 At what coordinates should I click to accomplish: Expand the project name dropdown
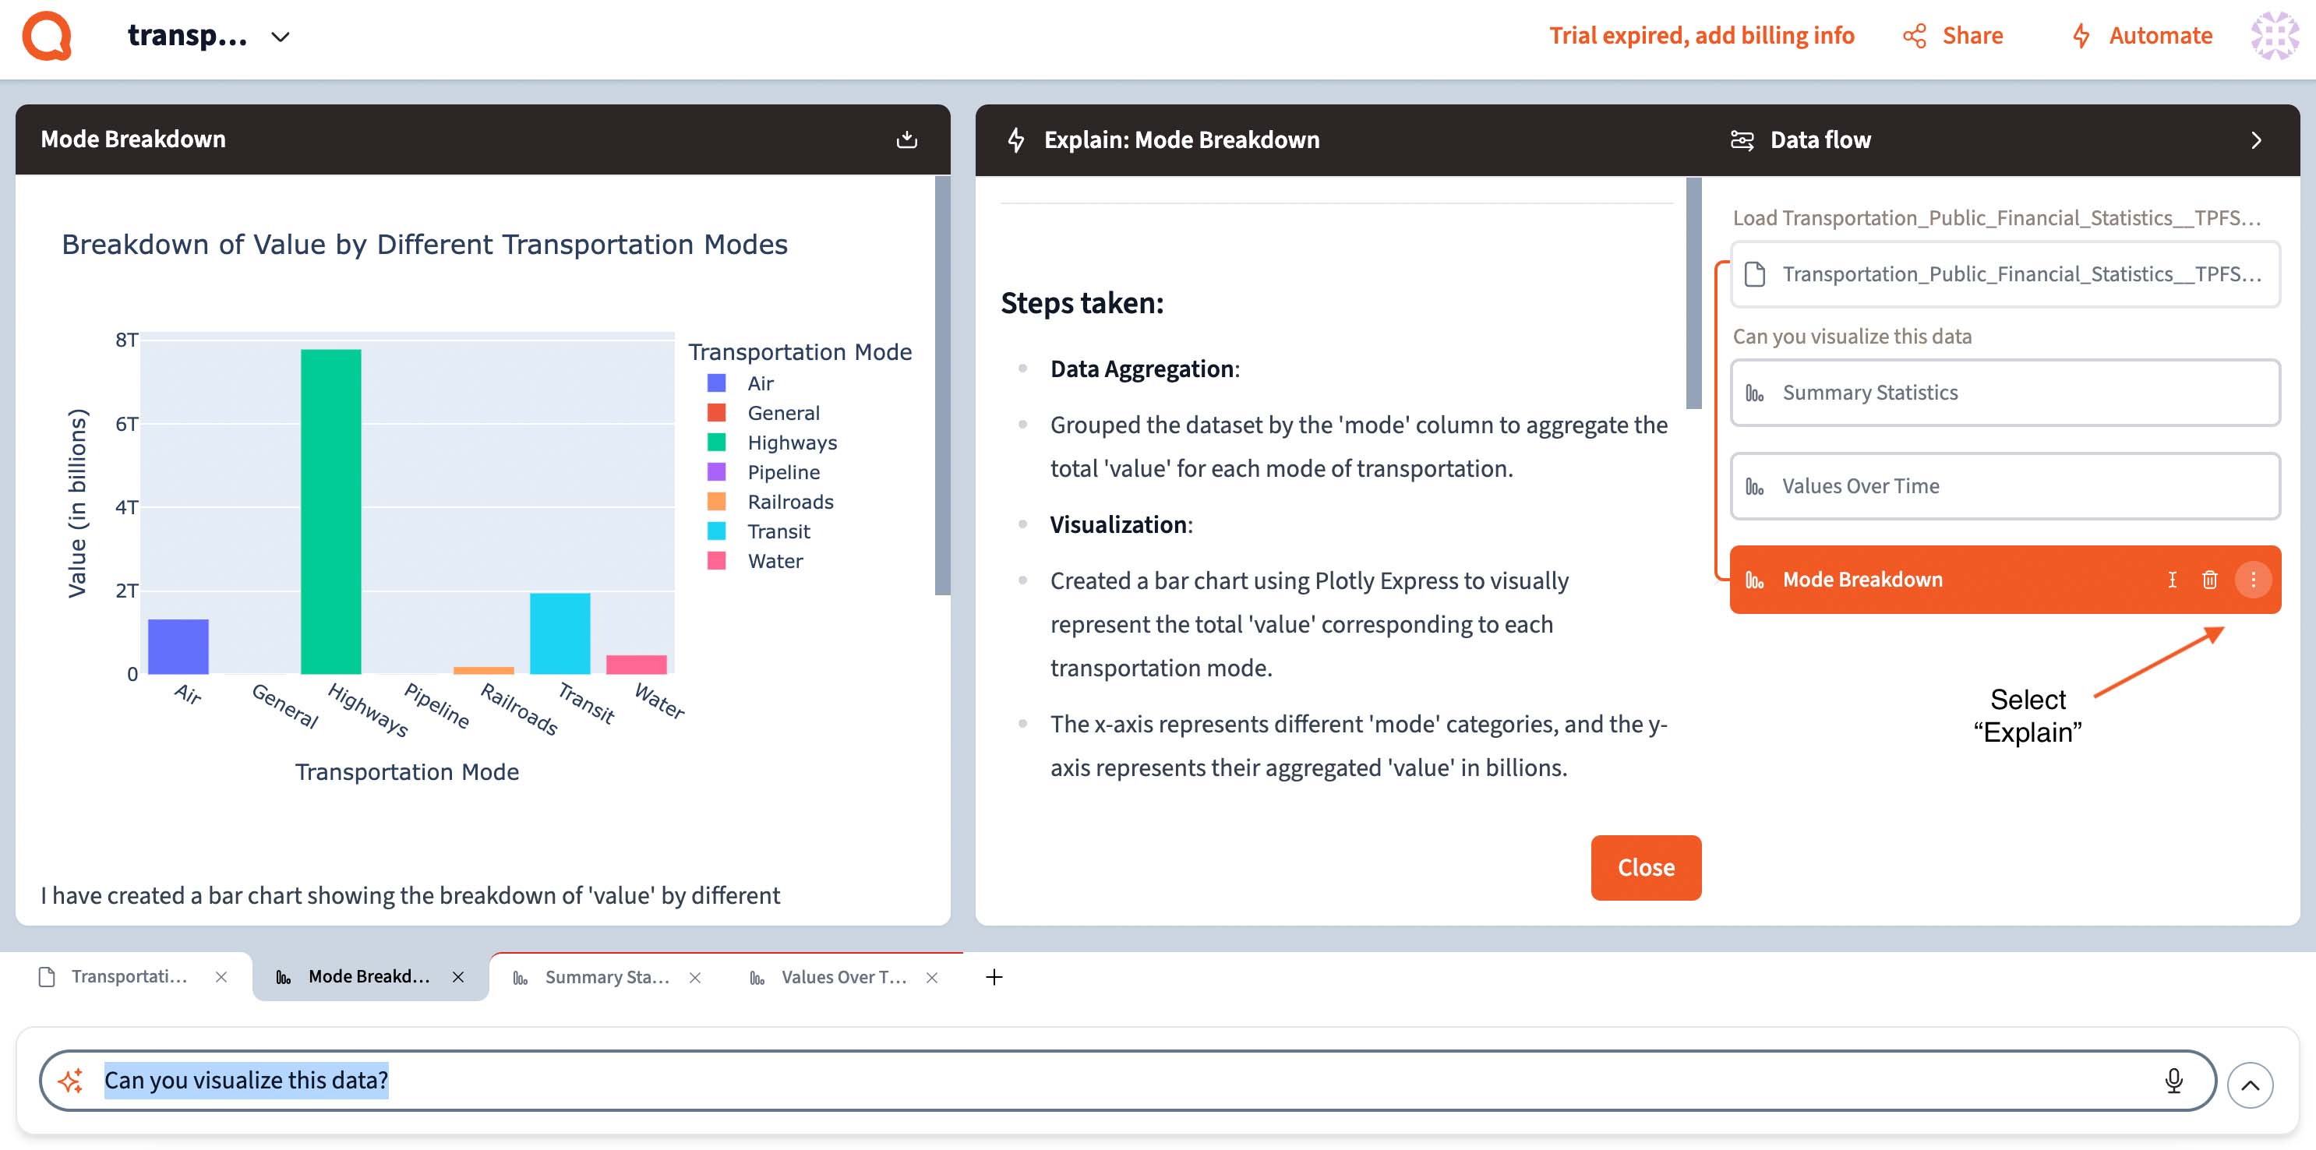[x=281, y=37]
